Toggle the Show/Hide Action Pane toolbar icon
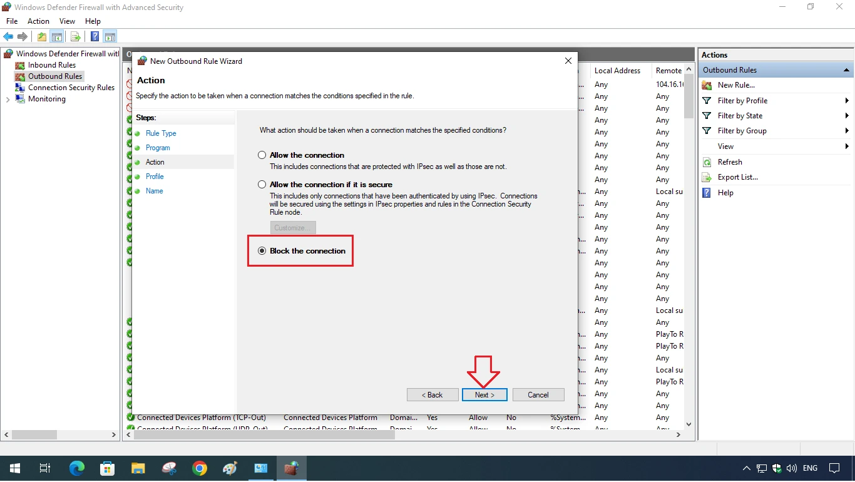 110,37
